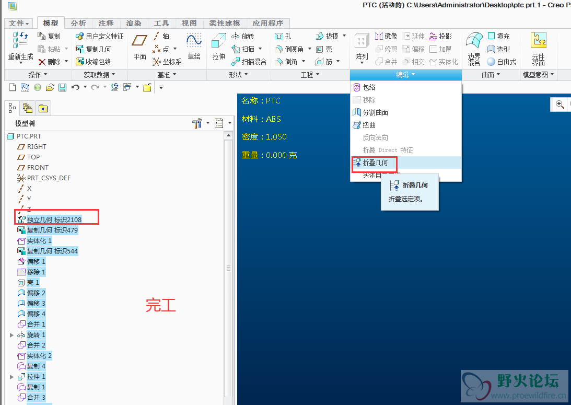The image size is (571, 405).
Task: Select the Draft (拔模) tool
Action: pyautogui.click(x=327, y=36)
